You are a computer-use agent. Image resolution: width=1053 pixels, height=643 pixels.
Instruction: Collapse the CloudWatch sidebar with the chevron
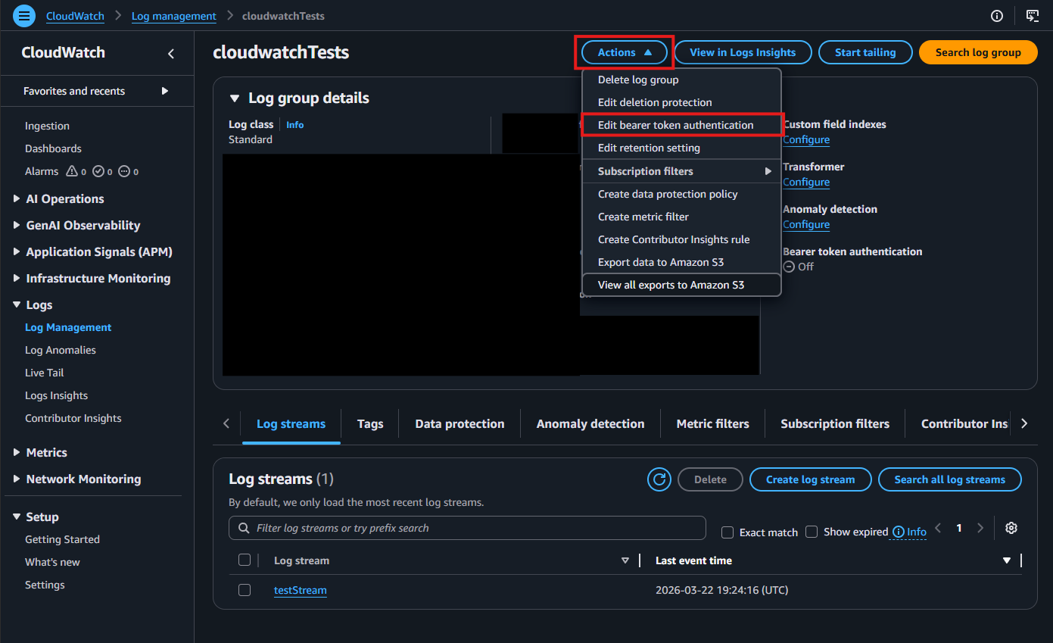[x=171, y=53]
